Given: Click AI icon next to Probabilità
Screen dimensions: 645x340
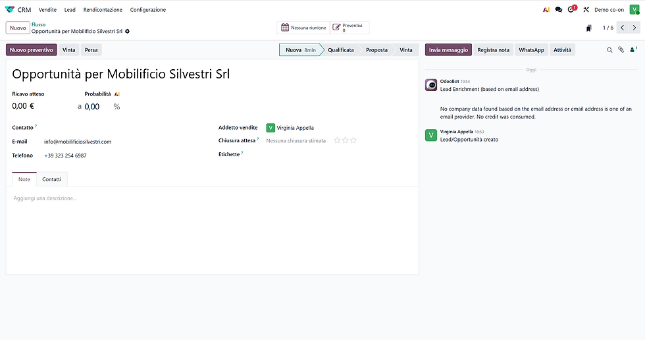Looking at the screenshot, I should [x=117, y=94].
